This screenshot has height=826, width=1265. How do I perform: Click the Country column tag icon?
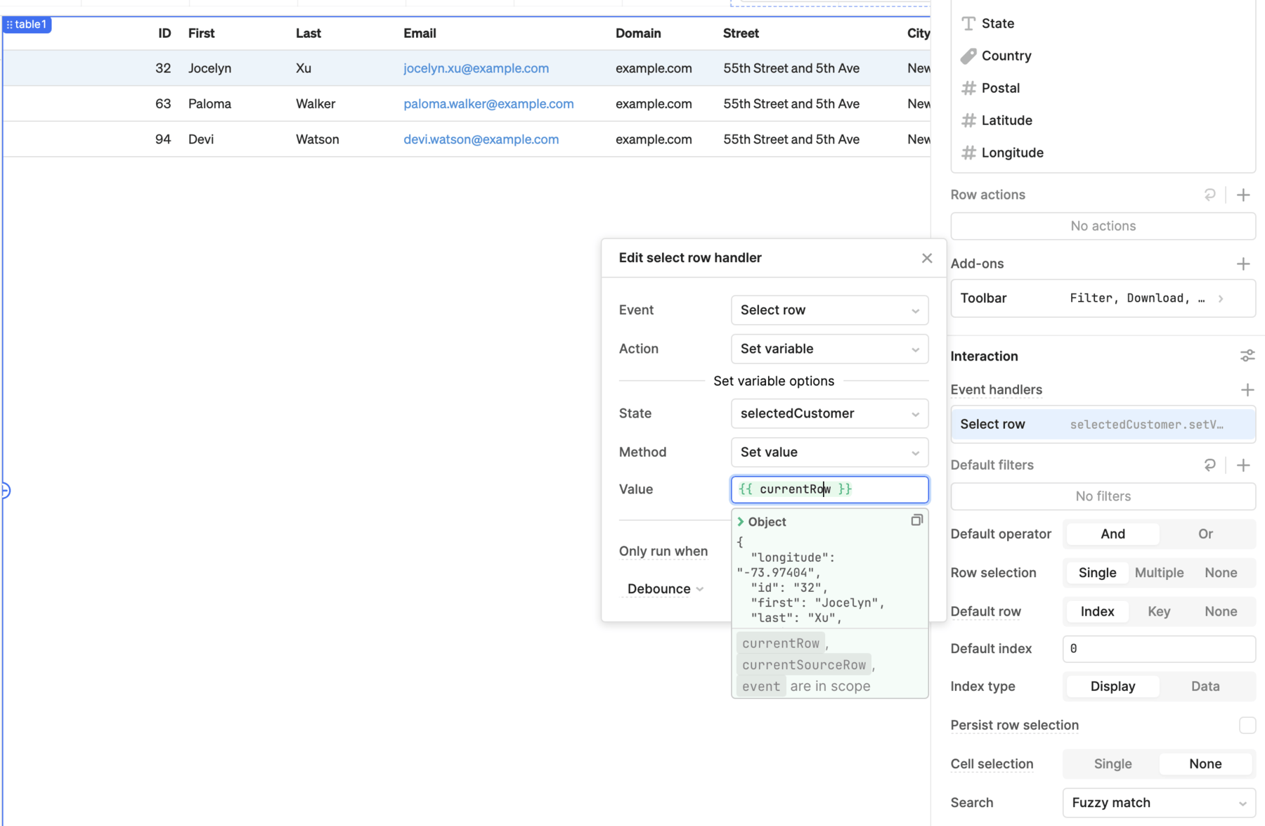click(968, 56)
